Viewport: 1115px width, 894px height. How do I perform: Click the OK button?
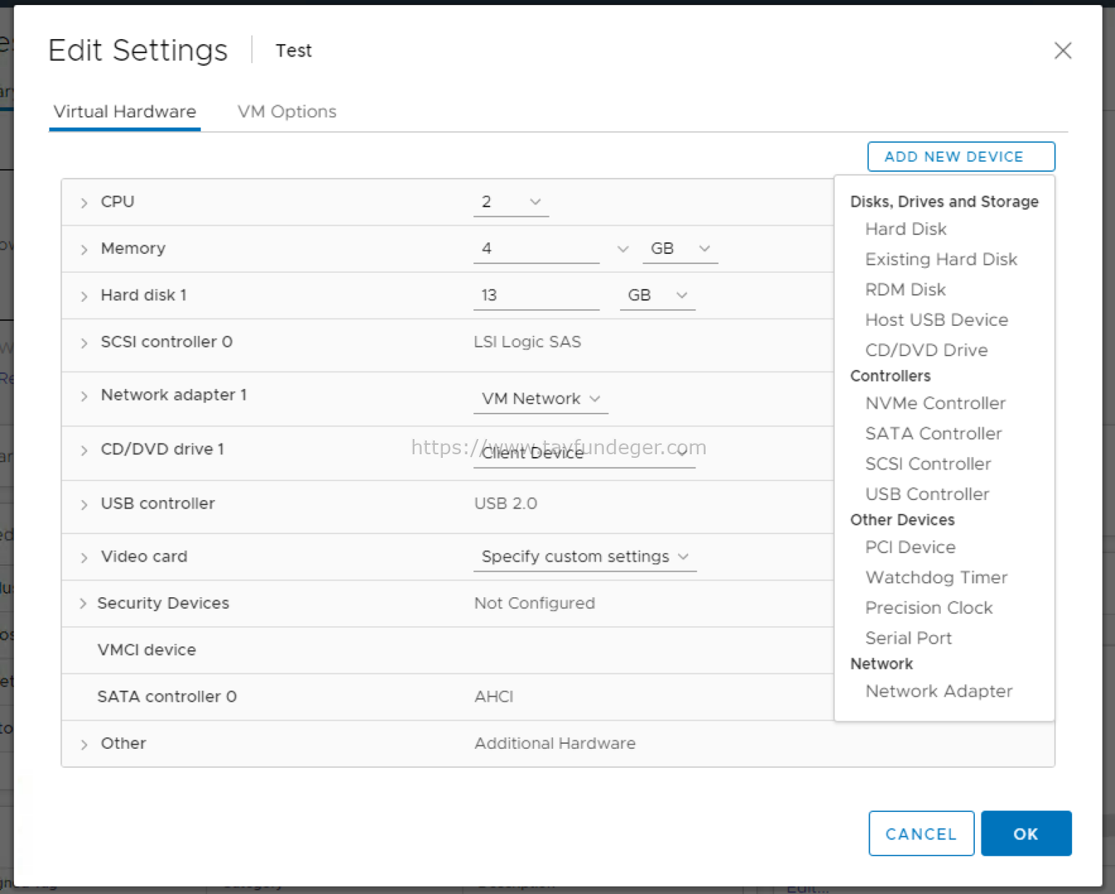click(x=1026, y=833)
